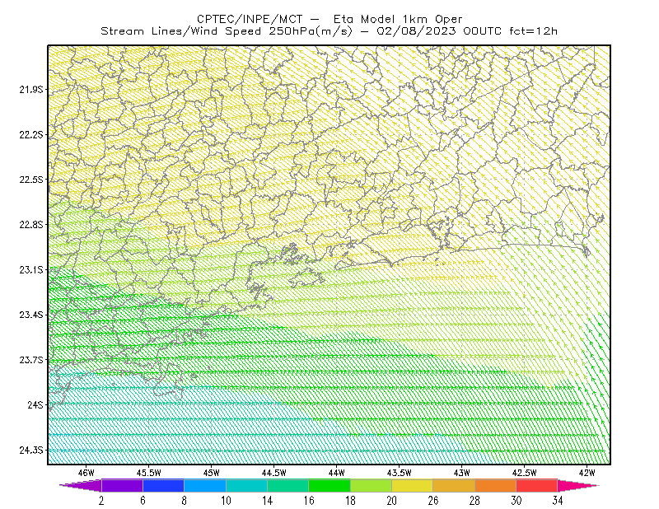Select the gold swatch between 26 and 28

(454, 485)
